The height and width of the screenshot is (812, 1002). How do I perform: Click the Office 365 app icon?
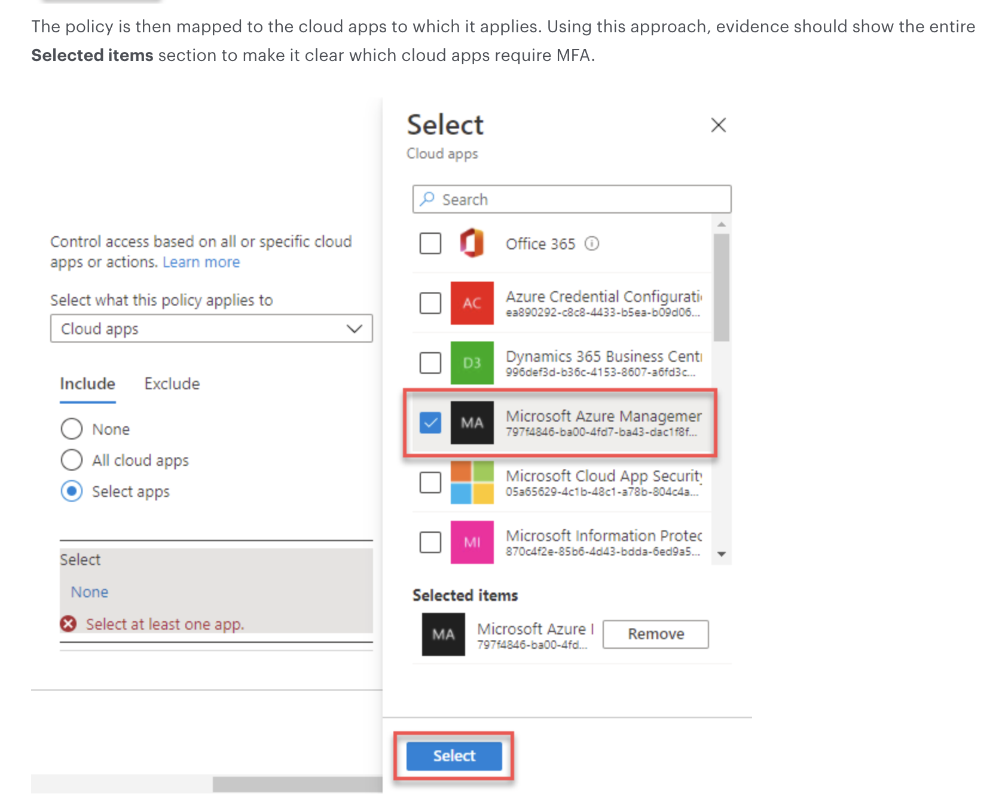472,243
